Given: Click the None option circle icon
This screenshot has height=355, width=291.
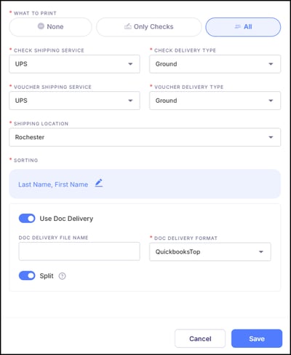Looking at the screenshot, I should point(41,26).
